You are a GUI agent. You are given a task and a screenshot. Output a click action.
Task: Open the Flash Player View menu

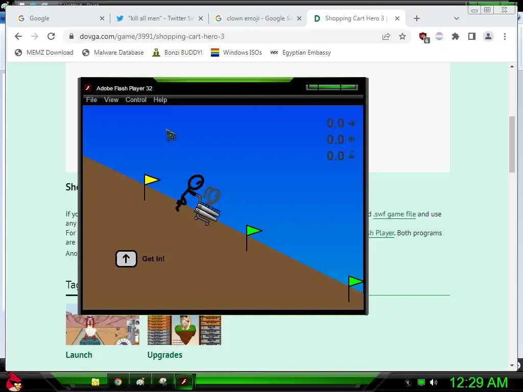(x=111, y=100)
